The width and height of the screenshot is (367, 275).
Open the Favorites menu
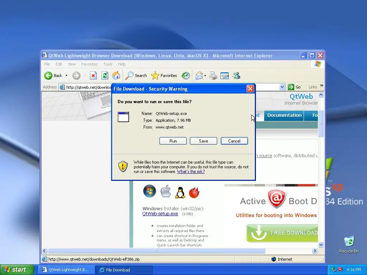[89, 64]
